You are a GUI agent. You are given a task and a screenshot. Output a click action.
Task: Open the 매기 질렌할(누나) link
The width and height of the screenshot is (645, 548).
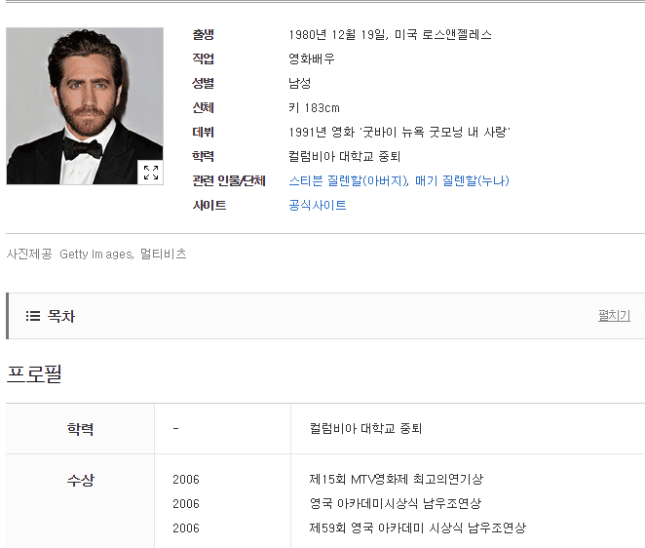462,180
